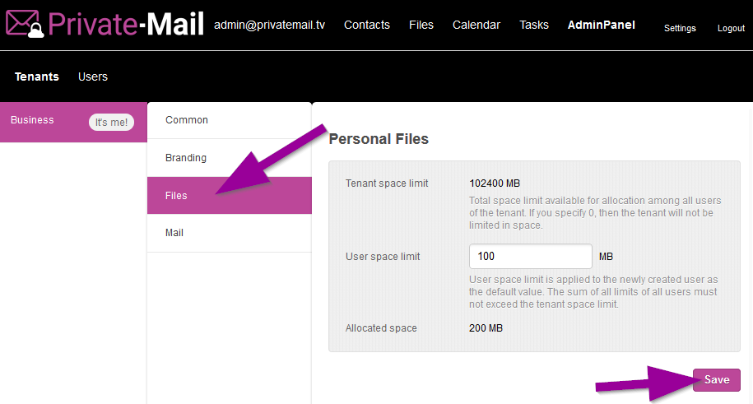753x404 pixels.
Task: Switch to the Calendar section
Action: [x=476, y=25]
